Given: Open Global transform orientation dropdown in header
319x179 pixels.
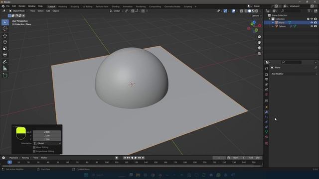Looking at the screenshot, I should [116, 11].
